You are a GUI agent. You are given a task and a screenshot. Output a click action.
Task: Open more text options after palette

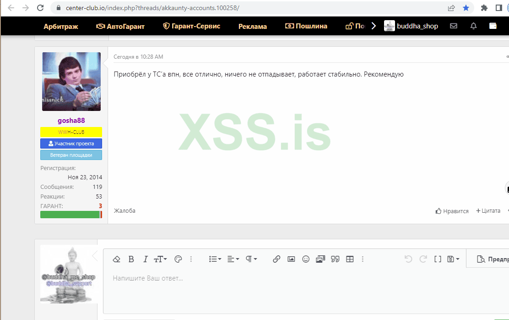191,259
